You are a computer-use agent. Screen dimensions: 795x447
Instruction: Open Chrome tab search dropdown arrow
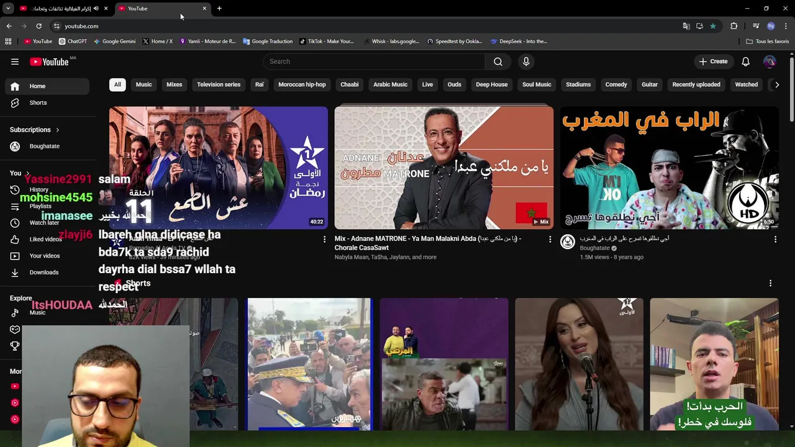8,9
